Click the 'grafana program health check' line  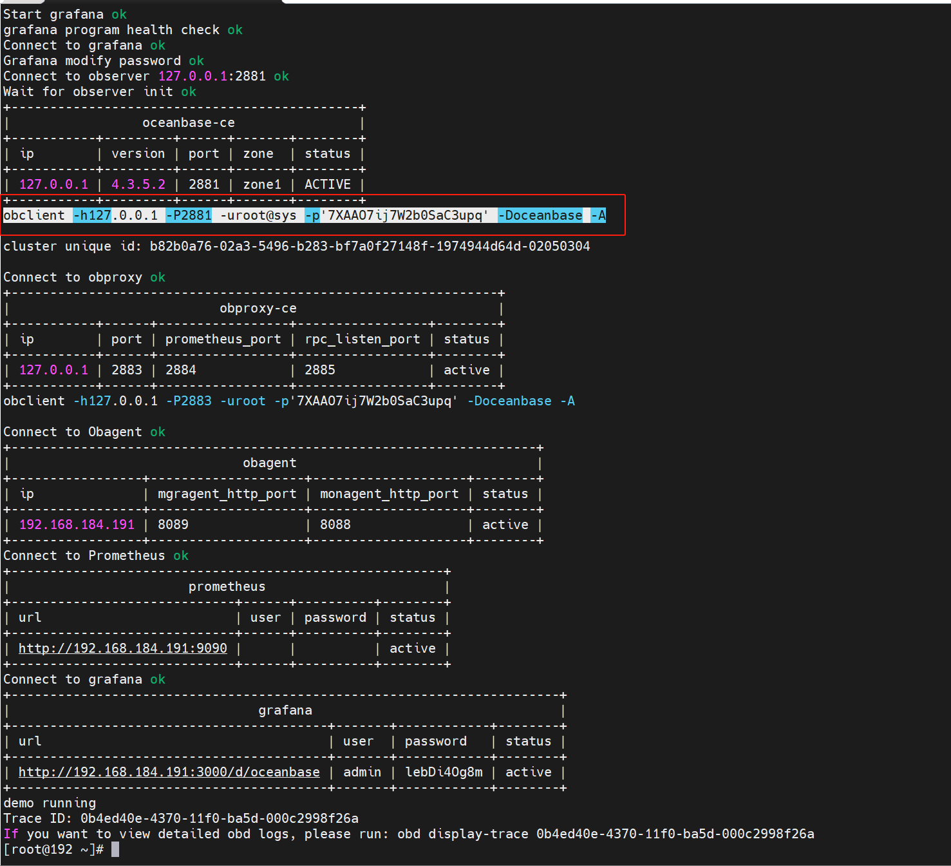[x=123, y=30]
